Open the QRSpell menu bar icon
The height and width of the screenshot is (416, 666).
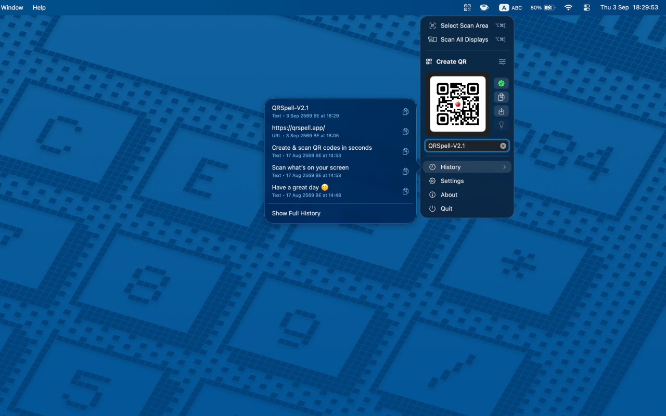coord(467,7)
